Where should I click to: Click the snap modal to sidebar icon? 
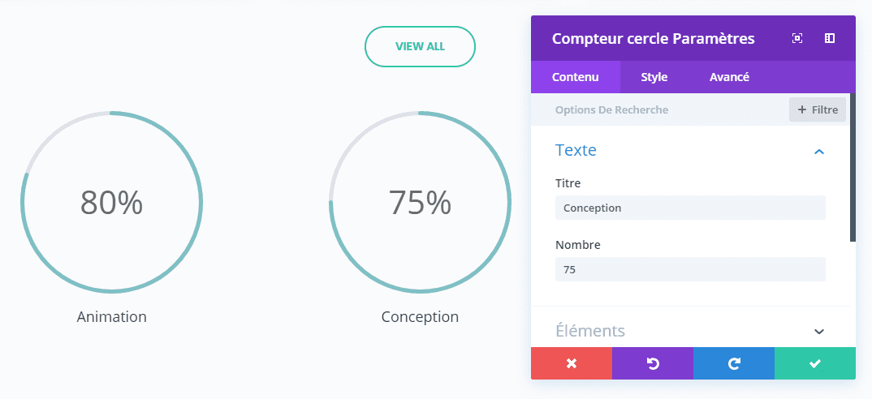point(830,38)
